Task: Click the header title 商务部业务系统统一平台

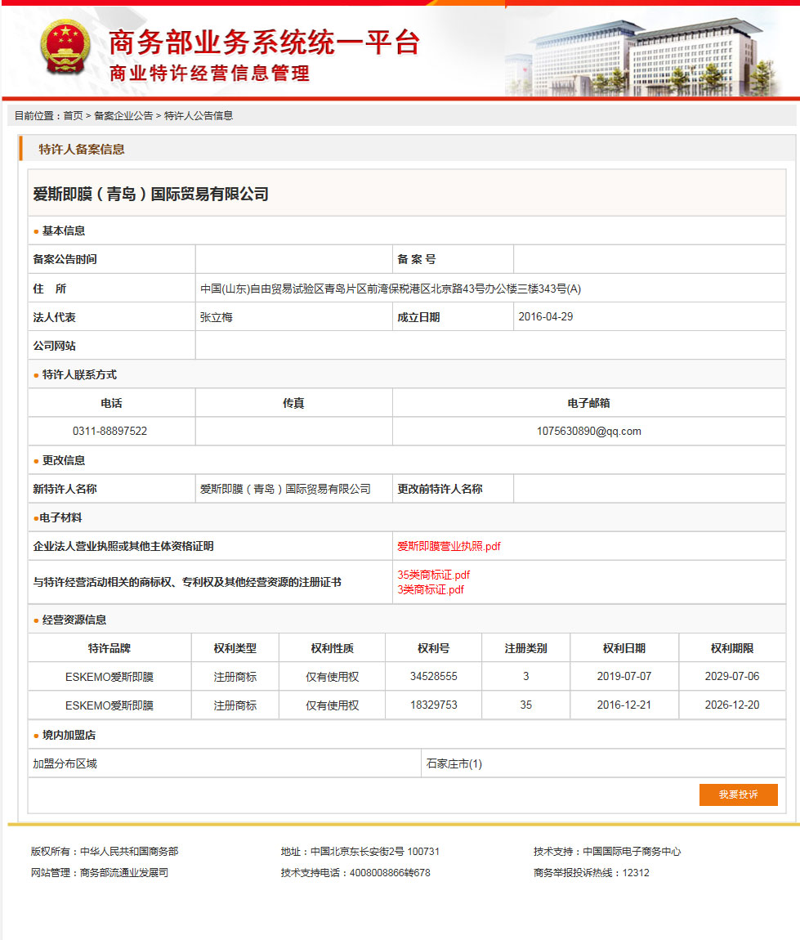Action: 264,43
